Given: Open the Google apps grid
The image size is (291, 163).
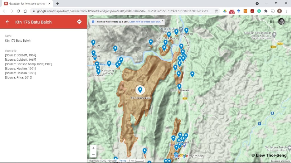Looking at the screenshot, I should [272, 21].
